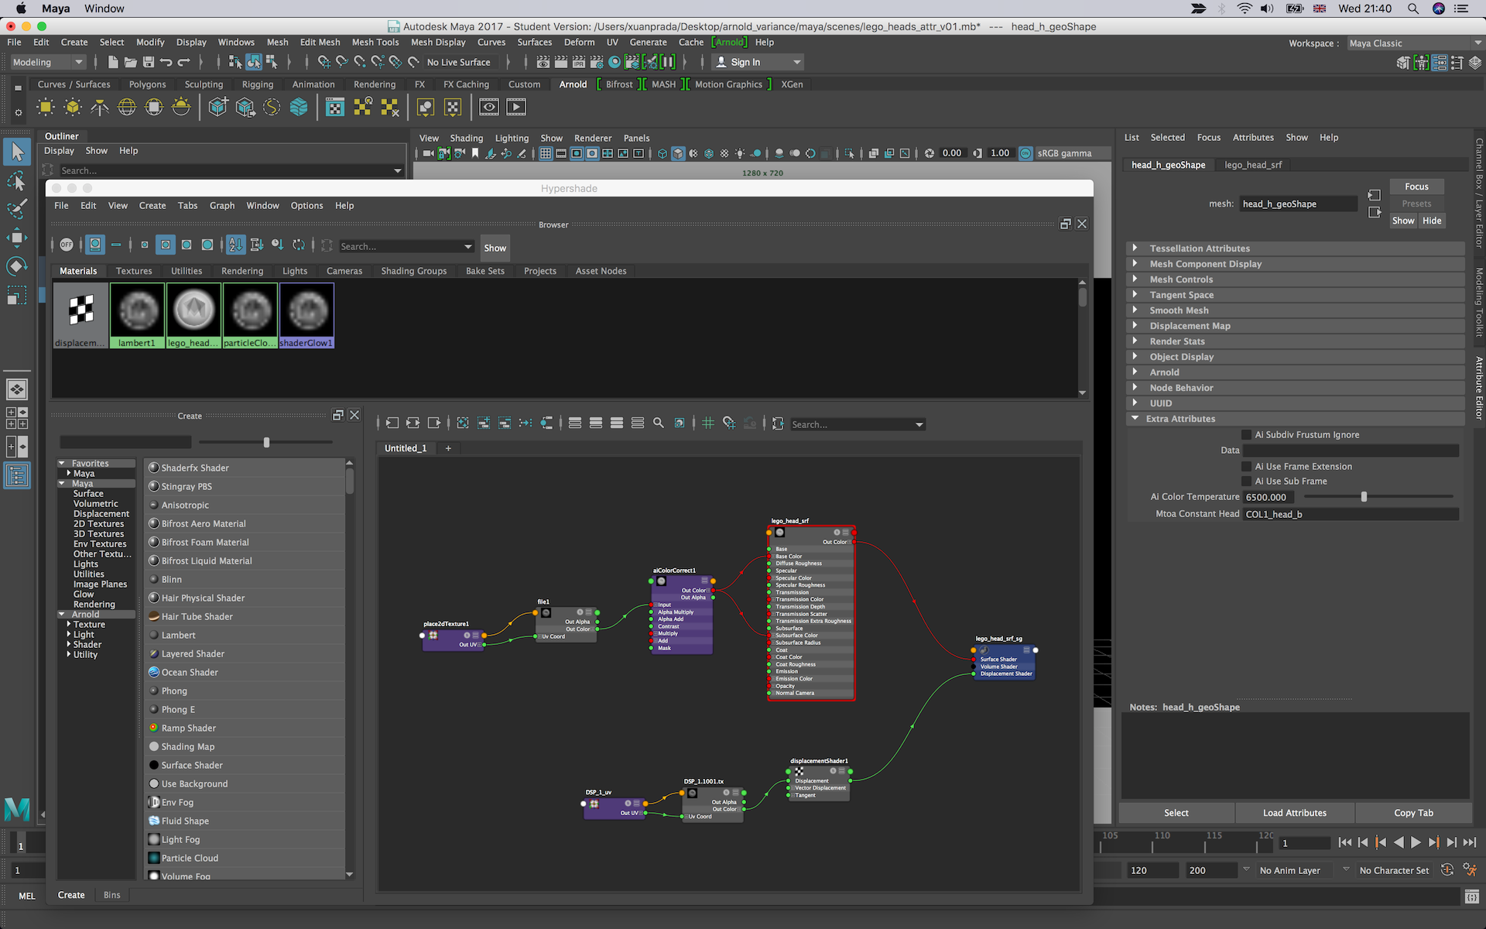Screen dimensions: 1486x929
Task: Toggle the node editor grid icon
Action: 707,423
